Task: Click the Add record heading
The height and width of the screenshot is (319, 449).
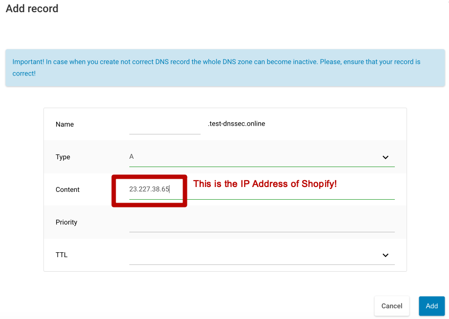Action: point(32,9)
